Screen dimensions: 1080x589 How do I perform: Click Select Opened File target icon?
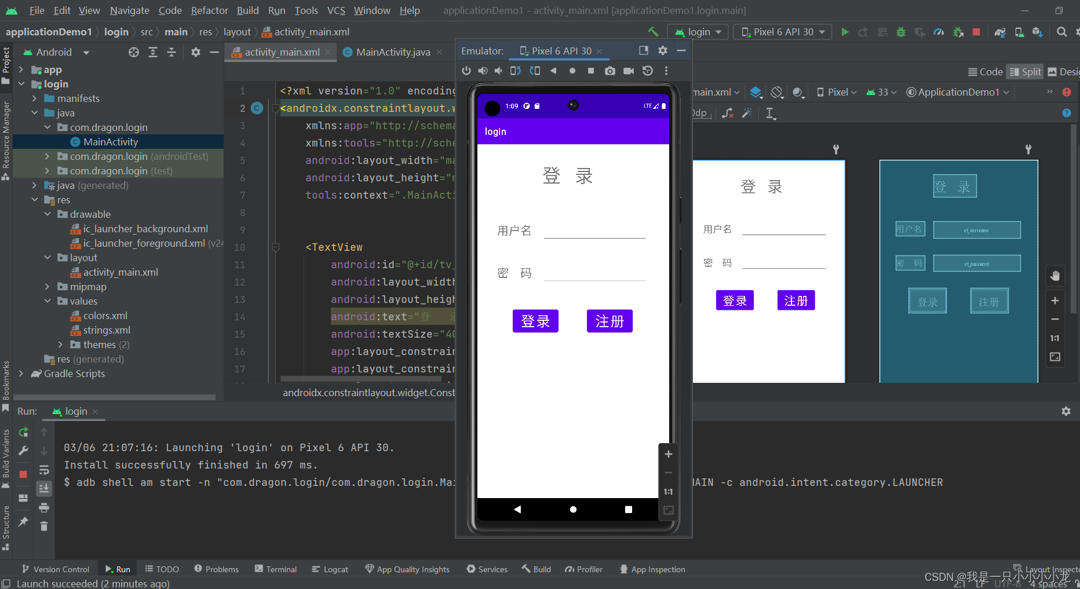[x=134, y=52]
